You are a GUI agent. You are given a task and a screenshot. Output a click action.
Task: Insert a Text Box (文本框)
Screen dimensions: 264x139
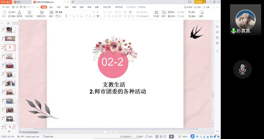coord(156,14)
